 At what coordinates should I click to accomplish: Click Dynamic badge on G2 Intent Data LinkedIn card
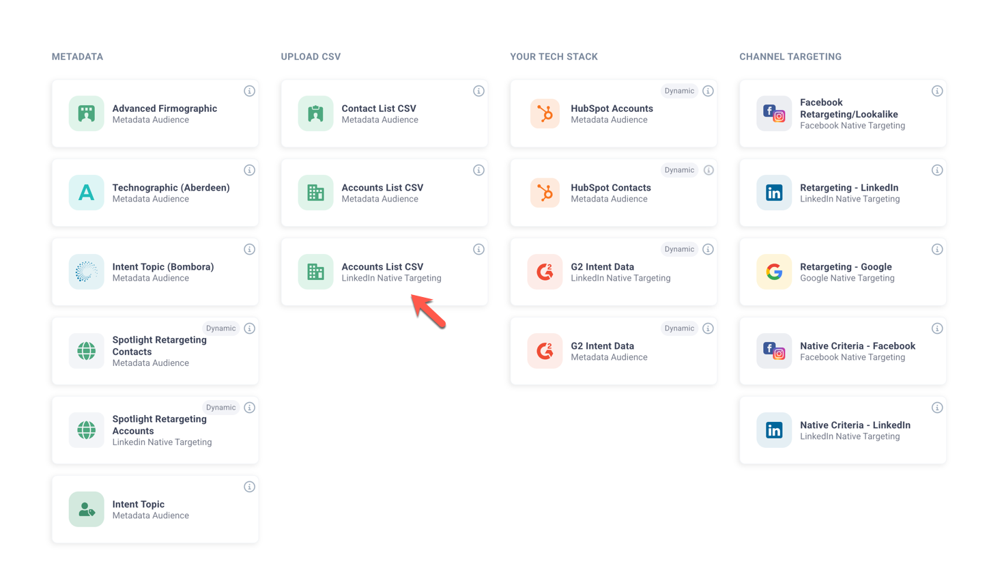tap(678, 249)
